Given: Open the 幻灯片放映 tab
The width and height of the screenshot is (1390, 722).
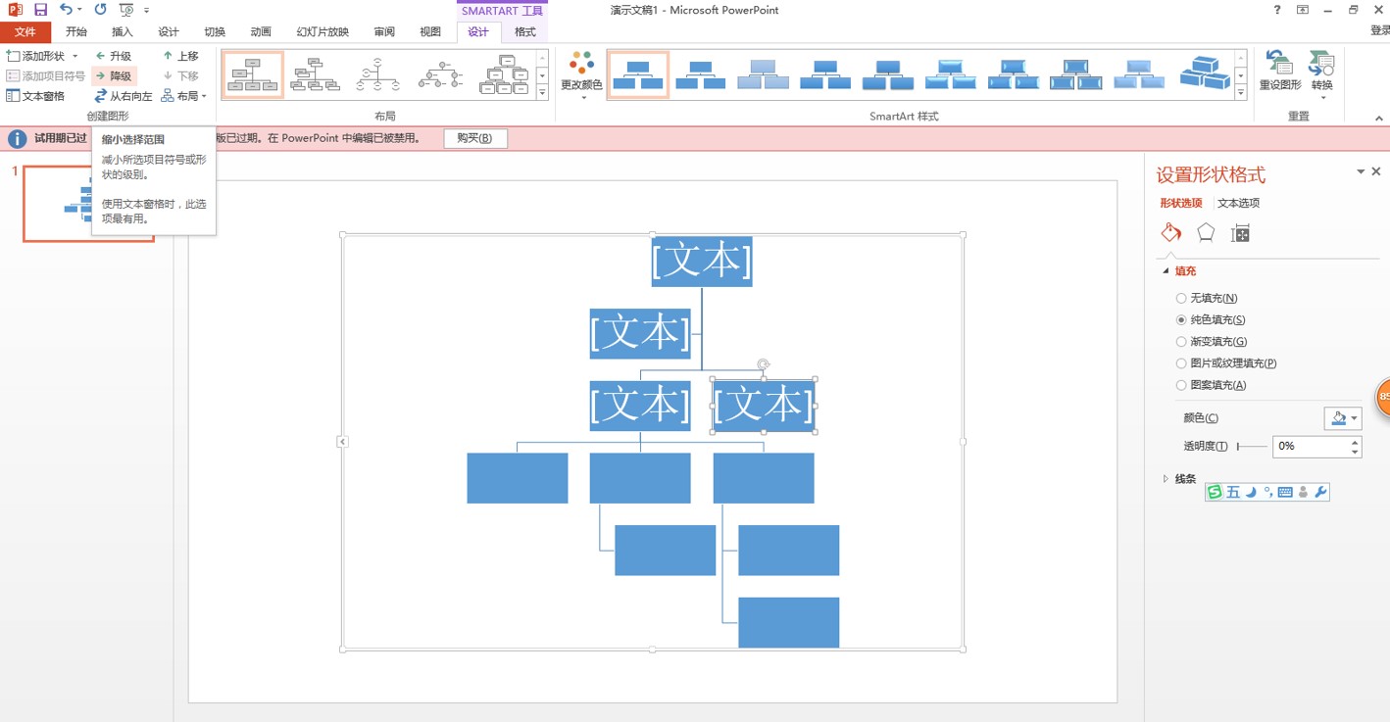Looking at the screenshot, I should pyautogui.click(x=323, y=32).
